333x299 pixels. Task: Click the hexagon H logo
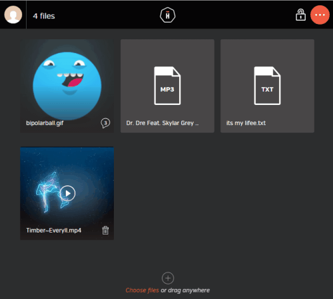(168, 15)
